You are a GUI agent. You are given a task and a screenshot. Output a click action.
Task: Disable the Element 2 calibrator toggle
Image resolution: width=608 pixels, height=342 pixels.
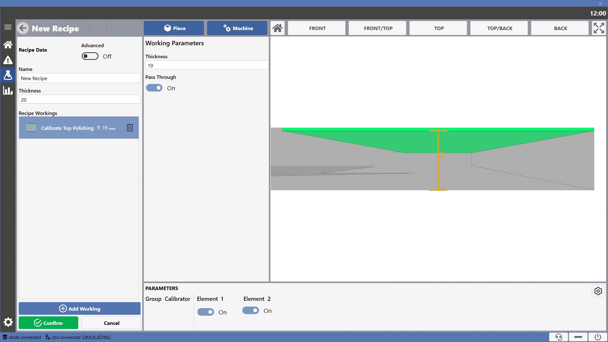click(x=251, y=311)
